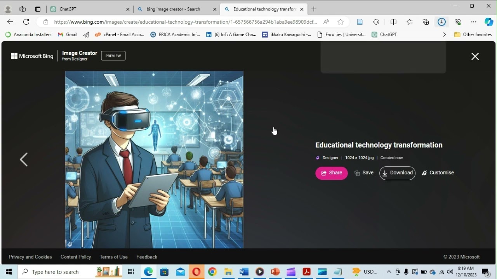Open Word from the taskbar

[x=244, y=272]
